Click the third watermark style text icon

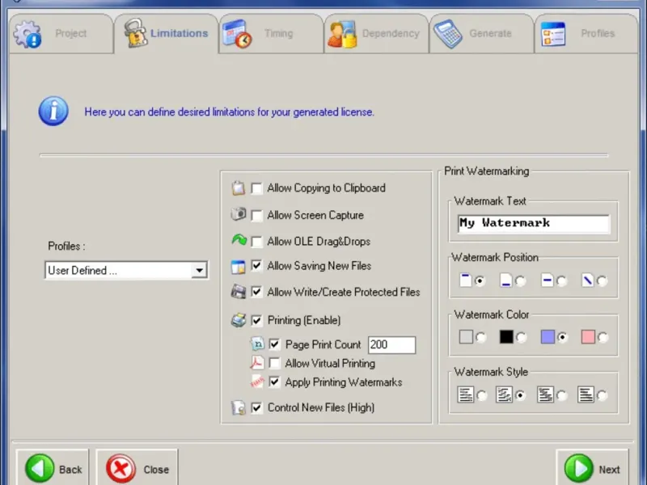545,394
